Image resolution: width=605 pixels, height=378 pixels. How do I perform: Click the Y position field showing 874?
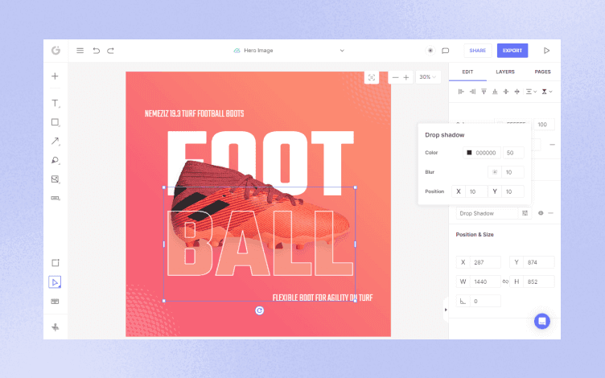[532, 262]
